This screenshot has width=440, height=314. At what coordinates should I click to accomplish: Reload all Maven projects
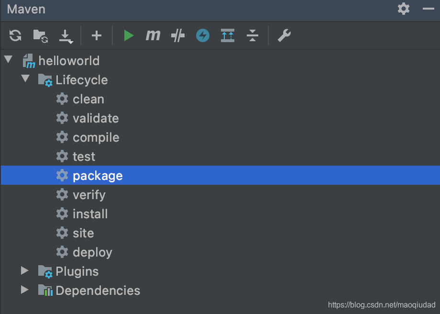click(15, 36)
